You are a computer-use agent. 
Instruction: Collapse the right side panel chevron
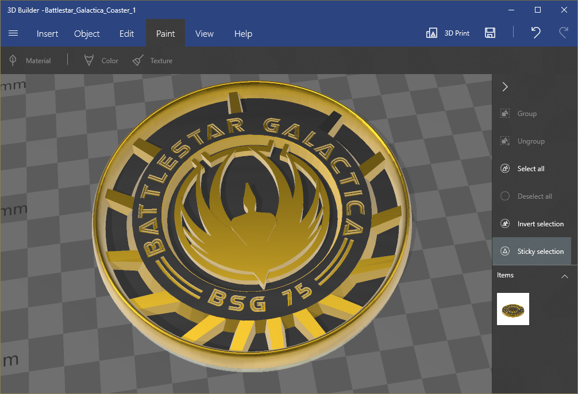[505, 87]
